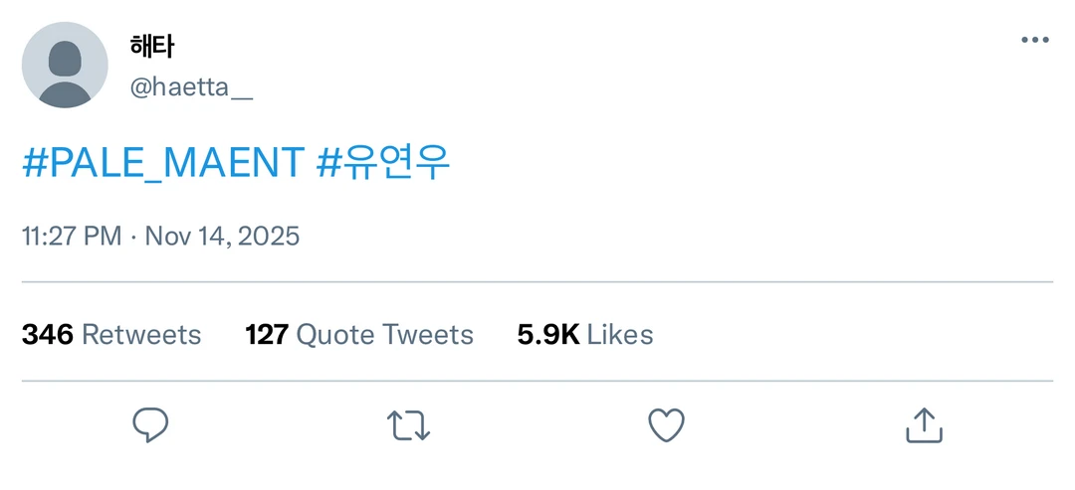This screenshot has height=490, width=1075.
Task: Like the tweet with heart icon
Action: [x=666, y=425]
